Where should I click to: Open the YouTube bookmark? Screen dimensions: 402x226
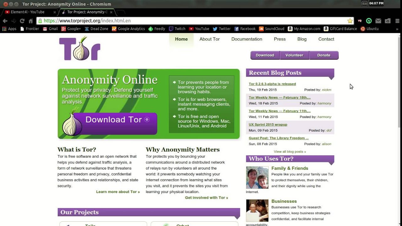(199, 29)
